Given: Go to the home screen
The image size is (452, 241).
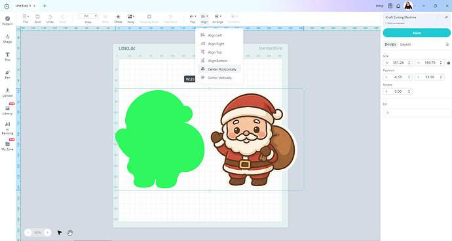Looking at the screenshot, I should point(7,6).
